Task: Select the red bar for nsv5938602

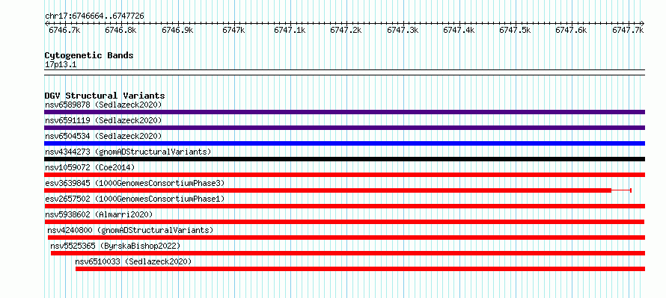Action: (344, 222)
